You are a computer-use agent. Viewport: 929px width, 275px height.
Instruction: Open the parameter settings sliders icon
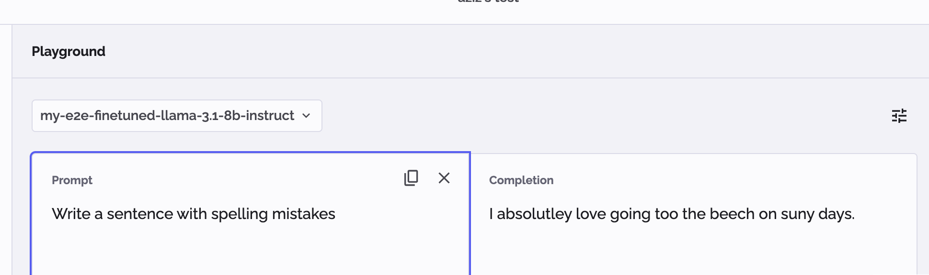[x=899, y=116]
